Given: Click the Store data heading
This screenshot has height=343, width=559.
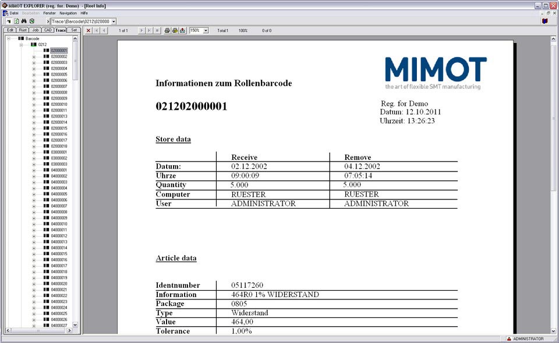Looking at the screenshot, I should coord(174,139).
